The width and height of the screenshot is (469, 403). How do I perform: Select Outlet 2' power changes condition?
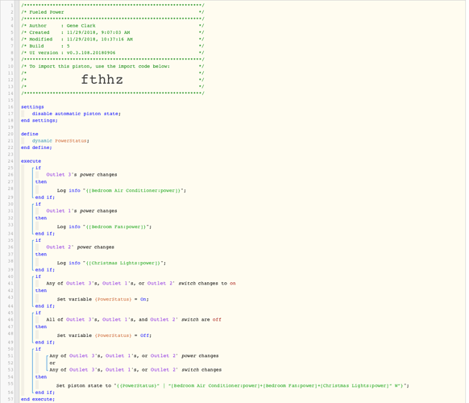(x=80, y=247)
